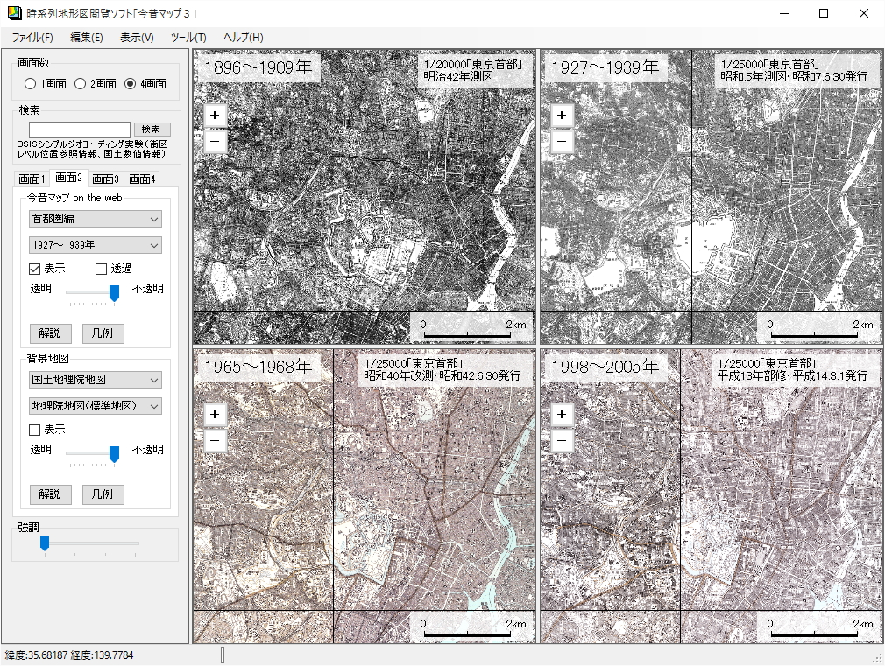Zoom in on the 1927〜1939年 map

click(x=562, y=116)
